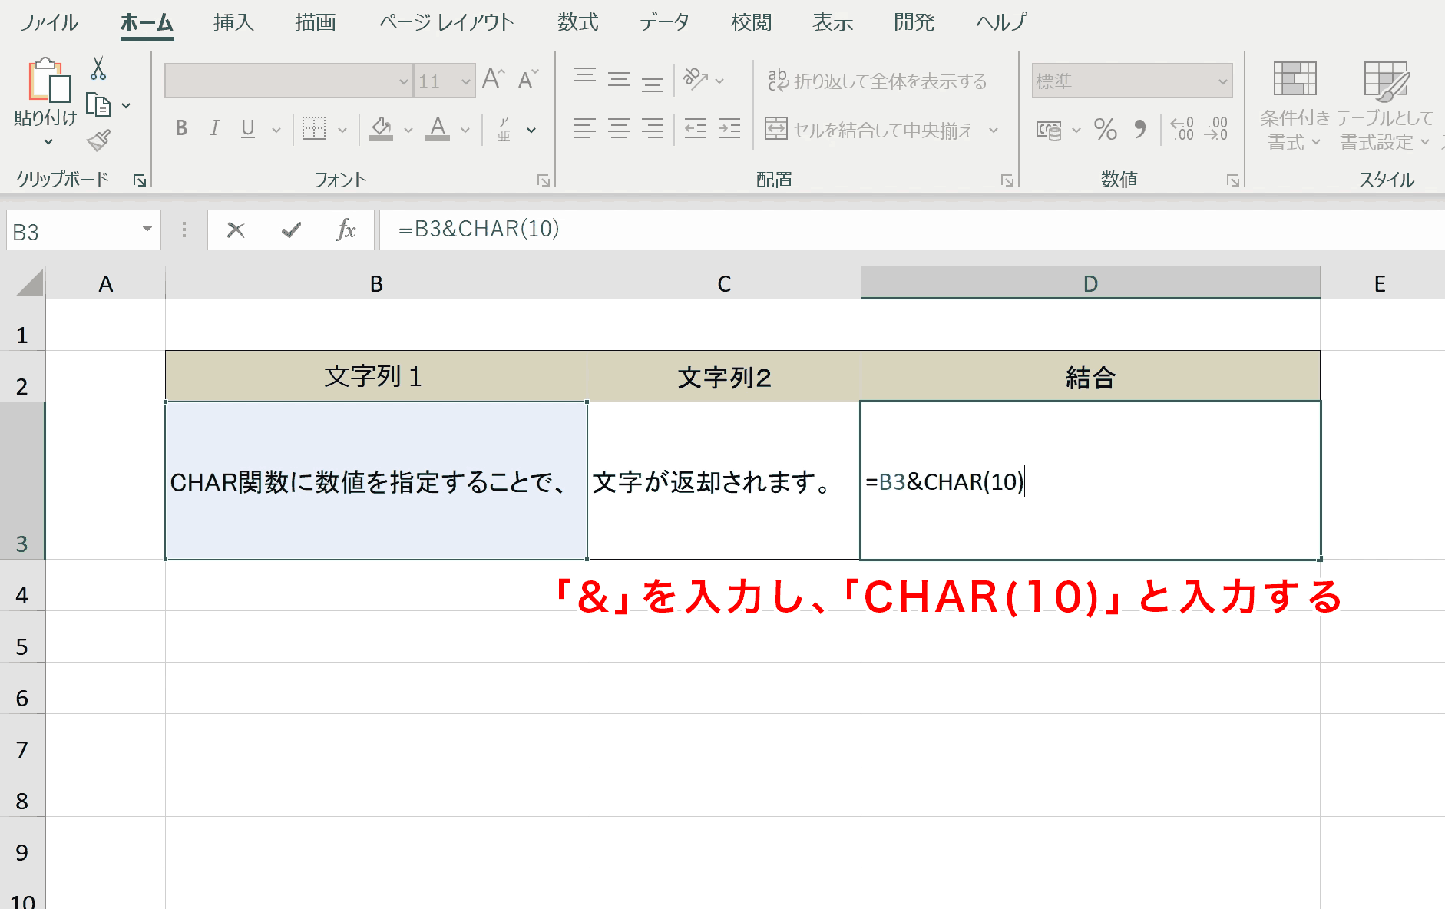Viewport: 1445px width, 909px height.
Task: Click セルを結合して中央揃え merge button
Action: click(x=869, y=129)
